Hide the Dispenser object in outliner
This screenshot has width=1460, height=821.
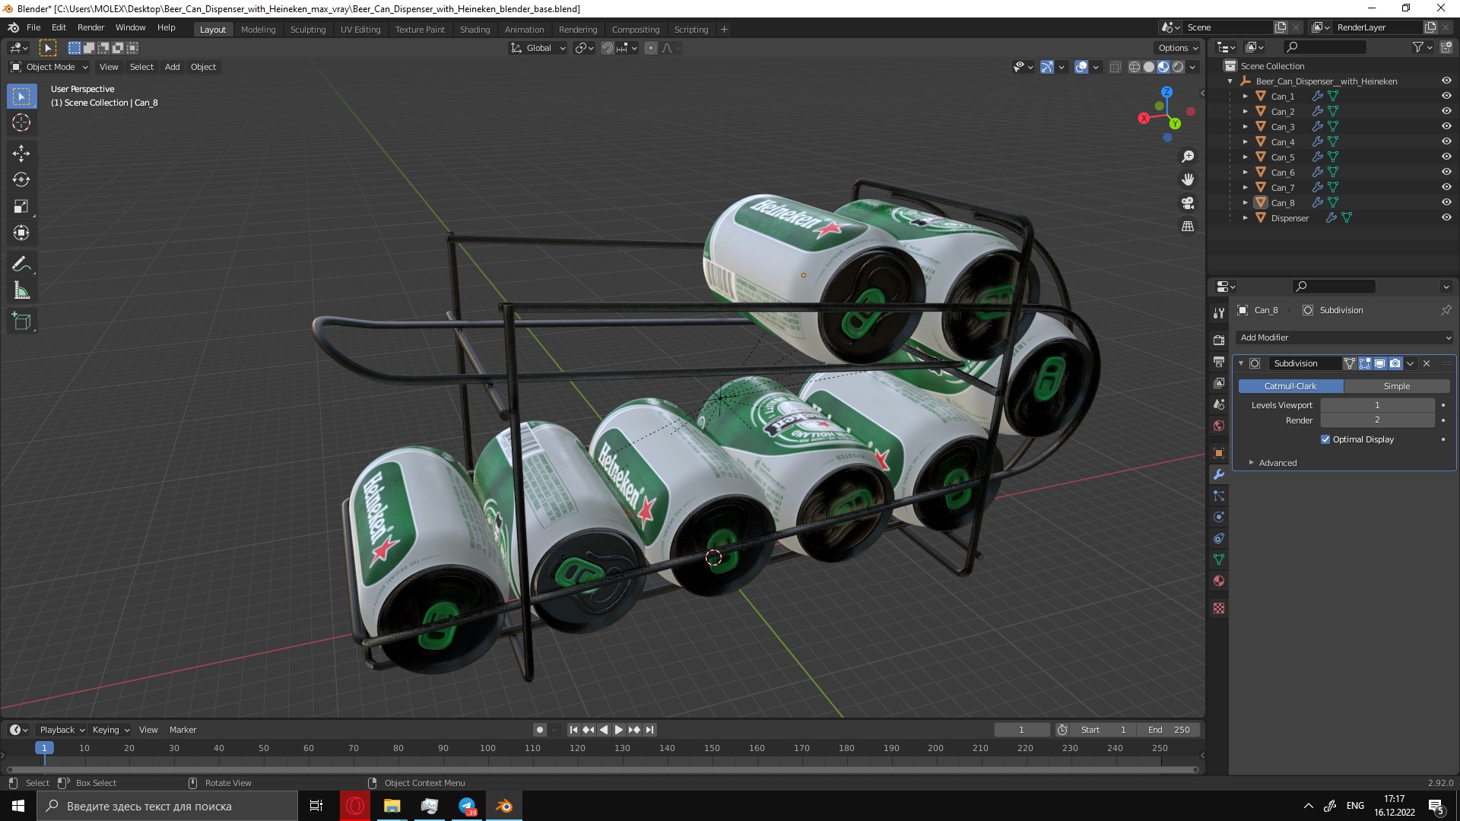1446,217
